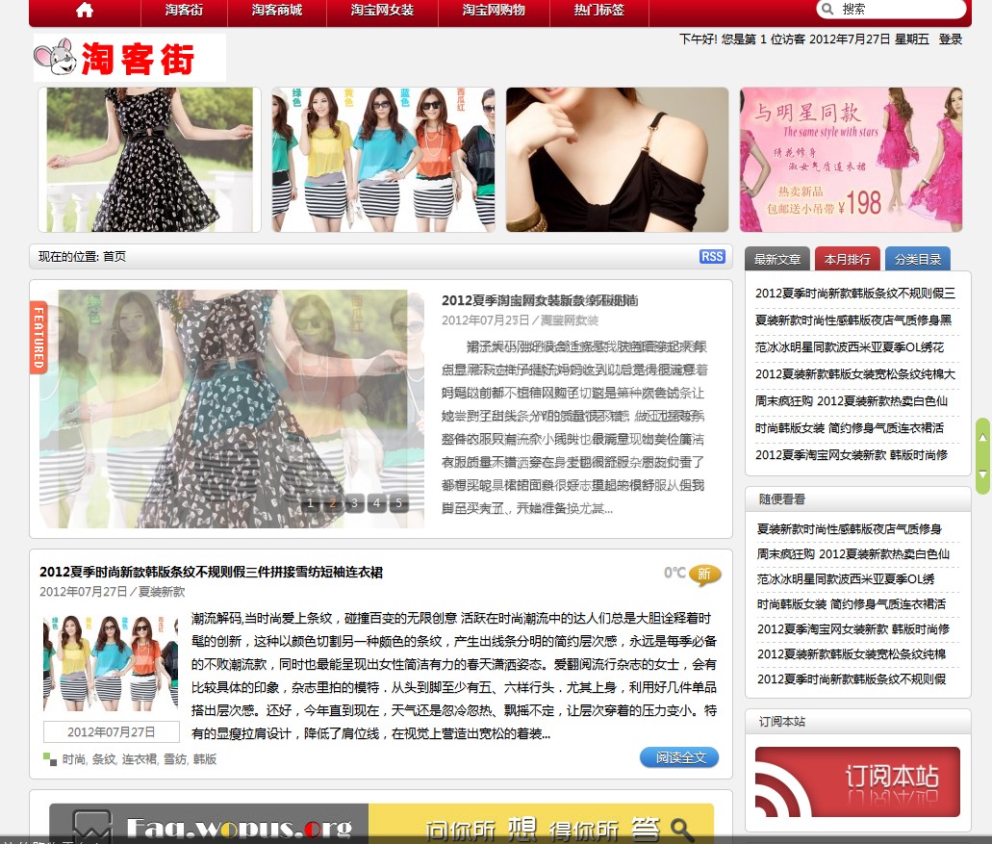Screen dimensions: 992x844
Task: Click the orange FEATURED ribbon label
Action: tap(38, 337)
